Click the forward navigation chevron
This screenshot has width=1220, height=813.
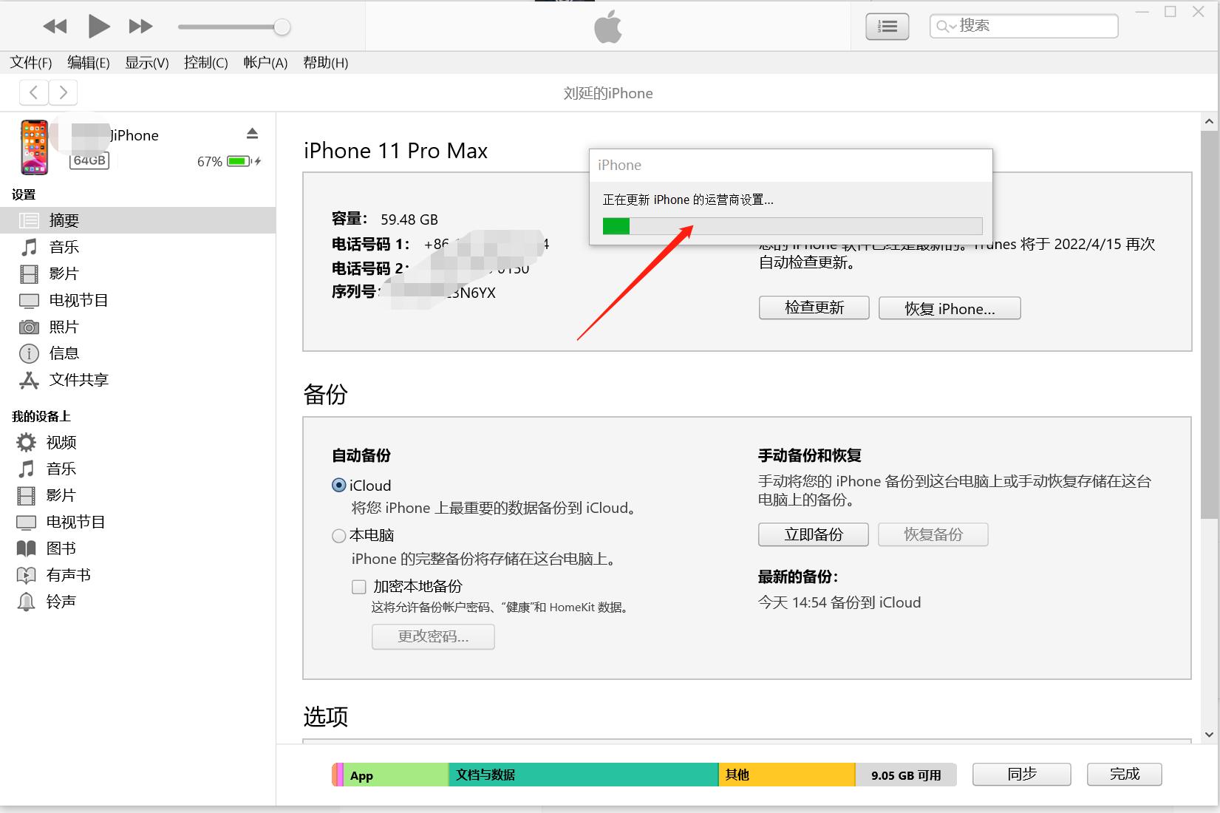point(64,92)
